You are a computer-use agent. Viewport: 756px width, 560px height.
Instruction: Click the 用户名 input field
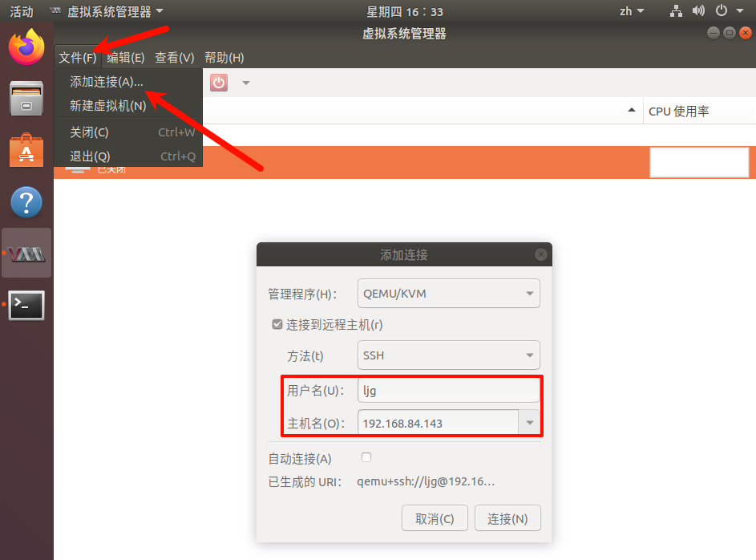tap(448, 388)
